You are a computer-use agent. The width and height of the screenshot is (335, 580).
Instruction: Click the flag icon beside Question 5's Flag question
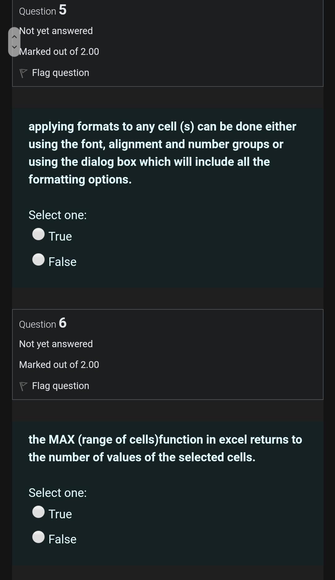pos(23,73)
